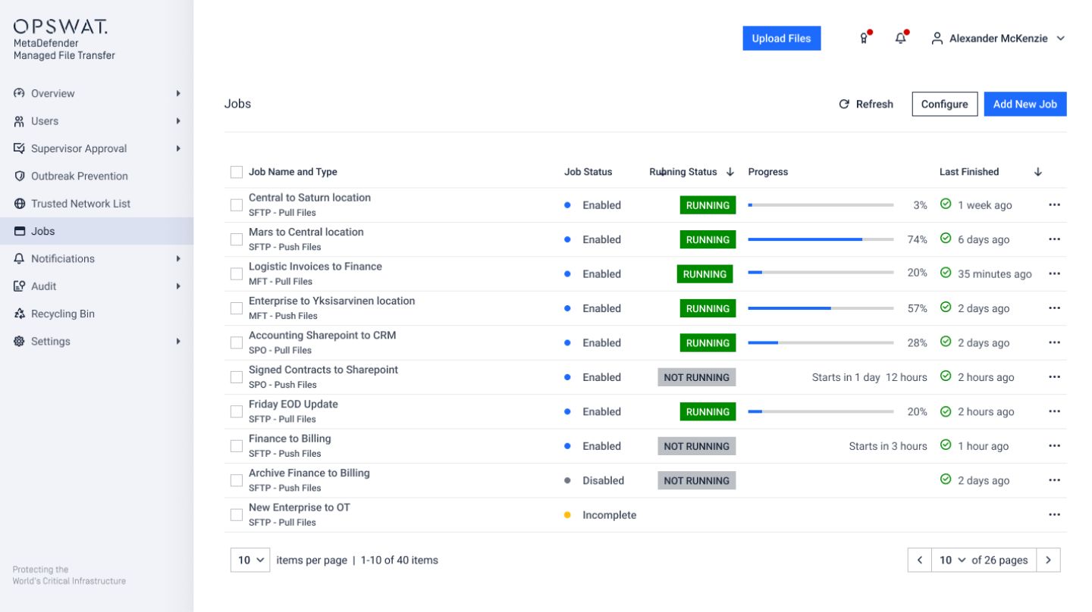The height and width of the screenshot is (612, 1092).
Task: Click the progress bar of Mars to Central location
Action: tap(821, 239)
